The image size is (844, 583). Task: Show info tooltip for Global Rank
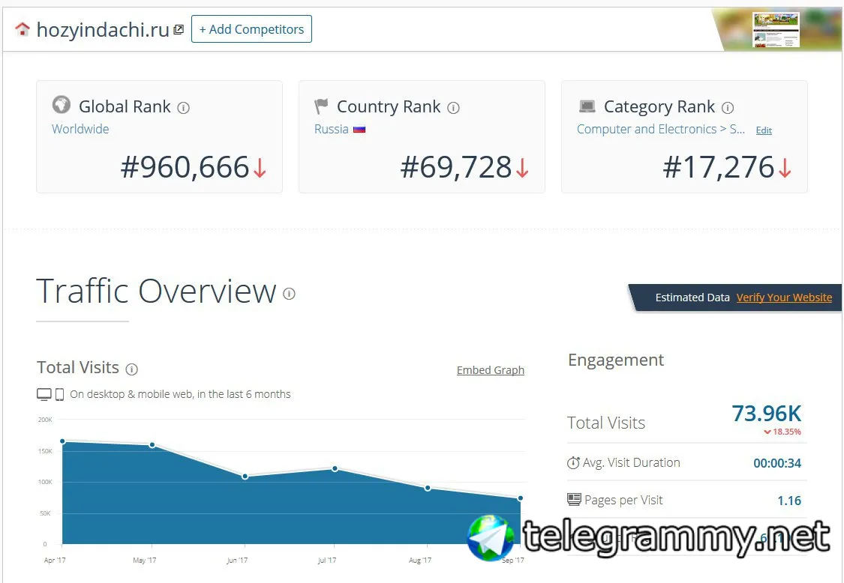pos(184,108)
